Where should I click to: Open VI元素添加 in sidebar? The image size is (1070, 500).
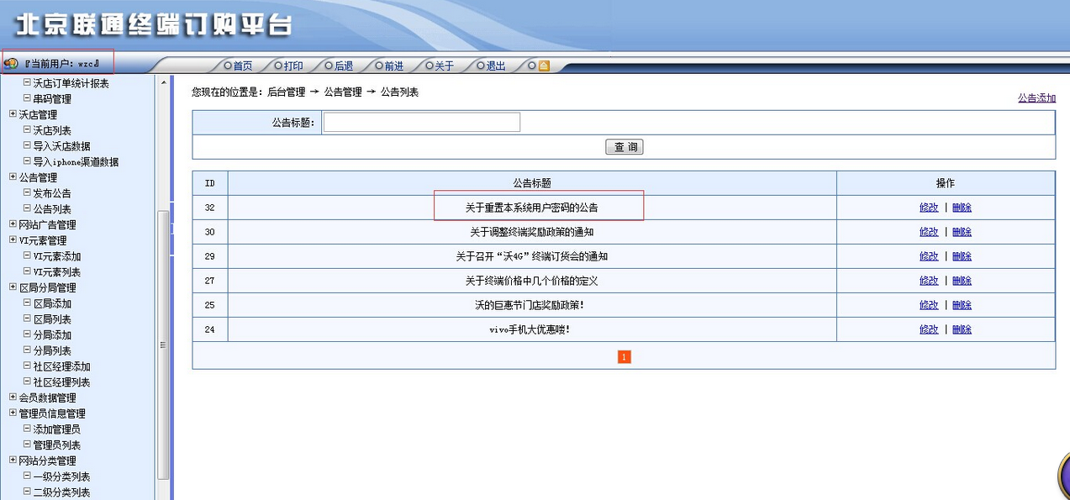57,256
